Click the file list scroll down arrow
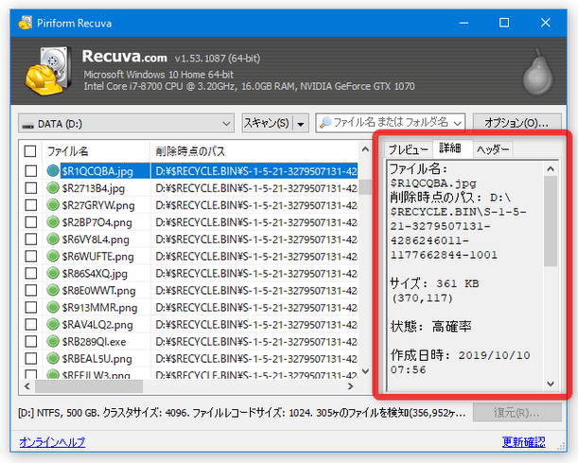The image size is (578, 463). [365, 371]
